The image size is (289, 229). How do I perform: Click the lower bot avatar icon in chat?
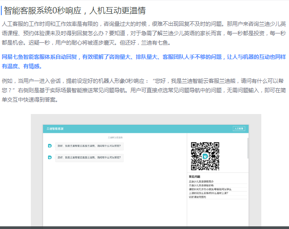pyautogui.click(x=50, y=157)
